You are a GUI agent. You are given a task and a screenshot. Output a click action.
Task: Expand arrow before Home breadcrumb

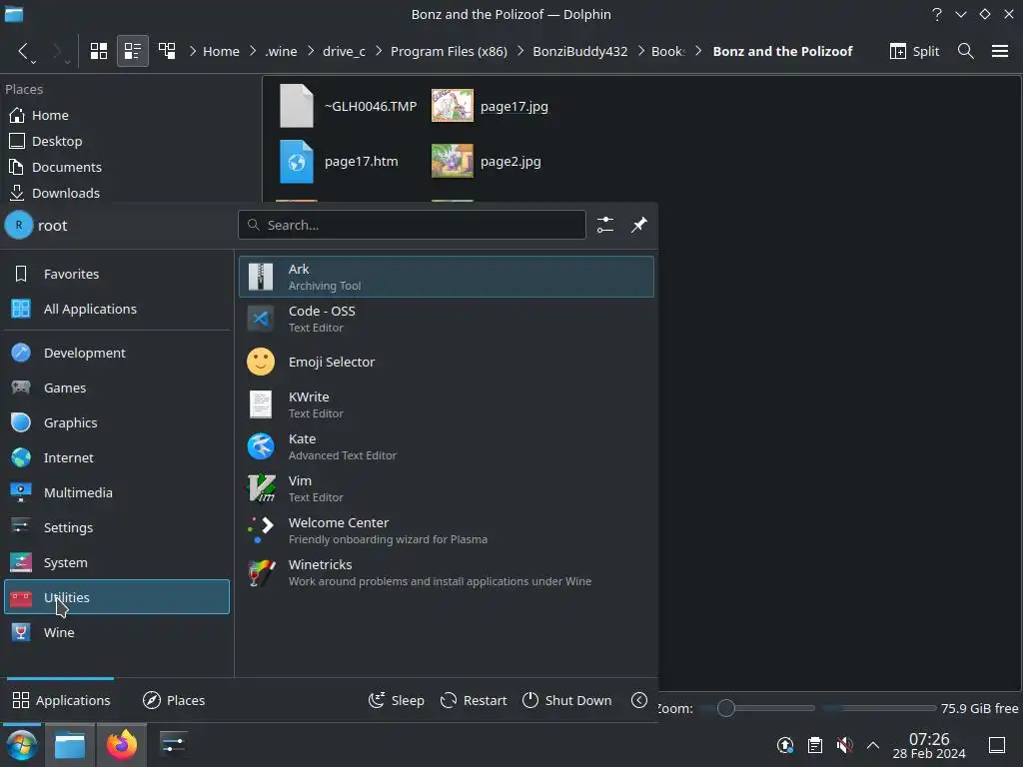tap(193, 51)
